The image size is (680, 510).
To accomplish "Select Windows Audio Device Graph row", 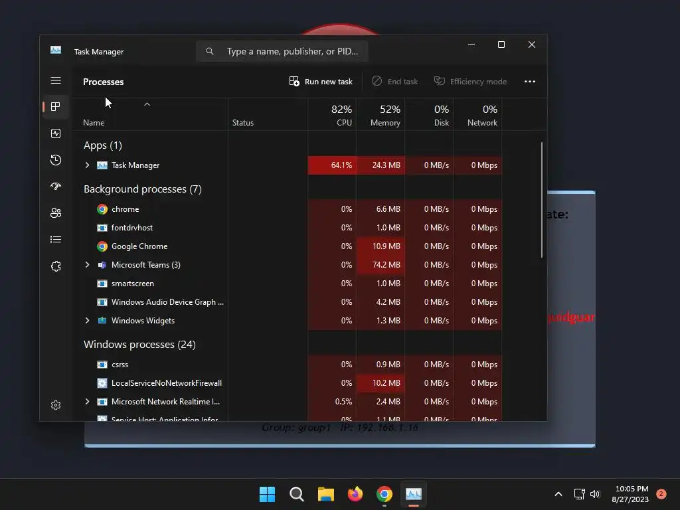I will [287, 302].
